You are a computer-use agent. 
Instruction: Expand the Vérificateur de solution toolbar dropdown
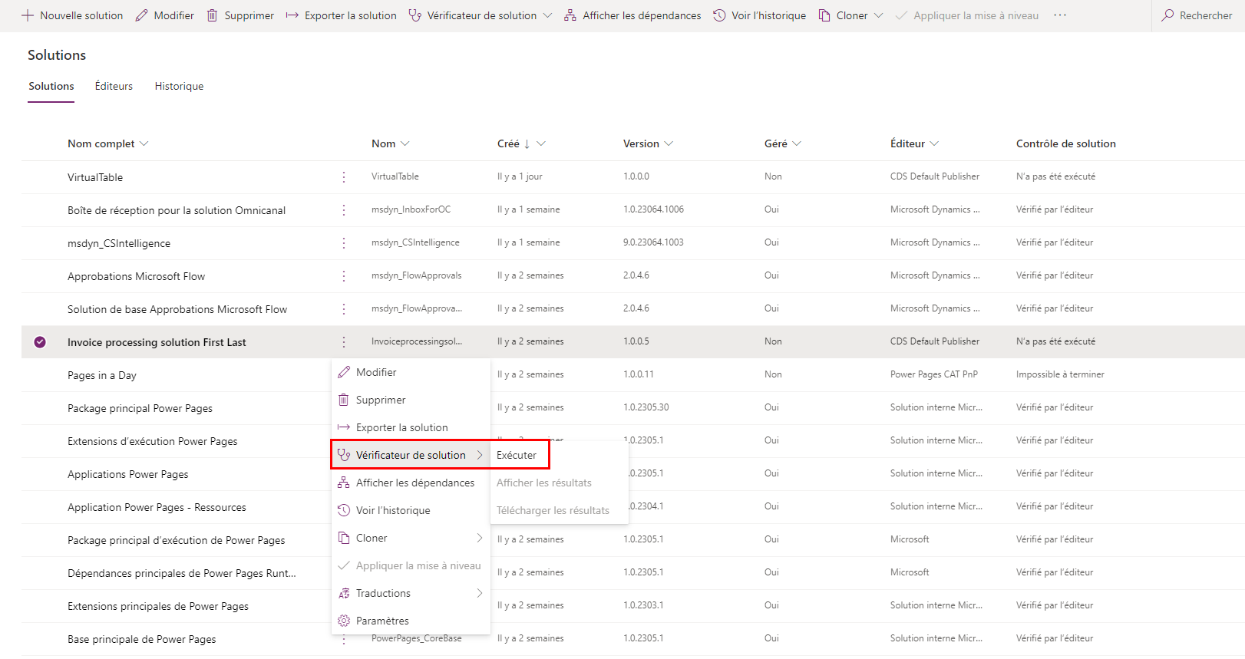(547, 15)
